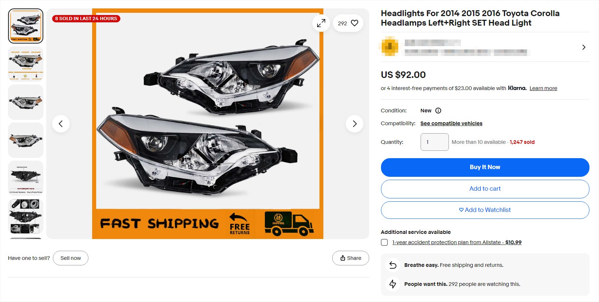Click Buy It Now
This screenshot has width=599, height=302.
(485, 167)
